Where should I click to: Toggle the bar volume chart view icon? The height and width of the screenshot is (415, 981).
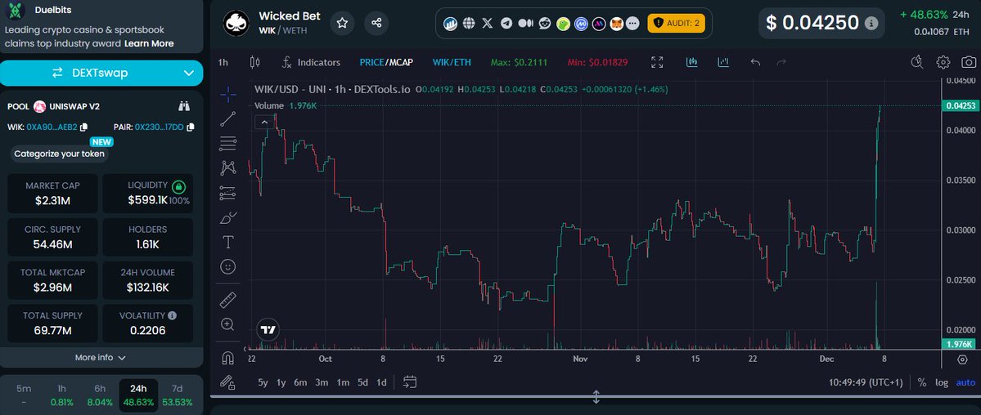coord(723,62)
